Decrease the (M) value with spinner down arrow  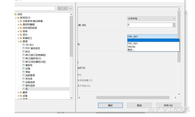point(174,26)
